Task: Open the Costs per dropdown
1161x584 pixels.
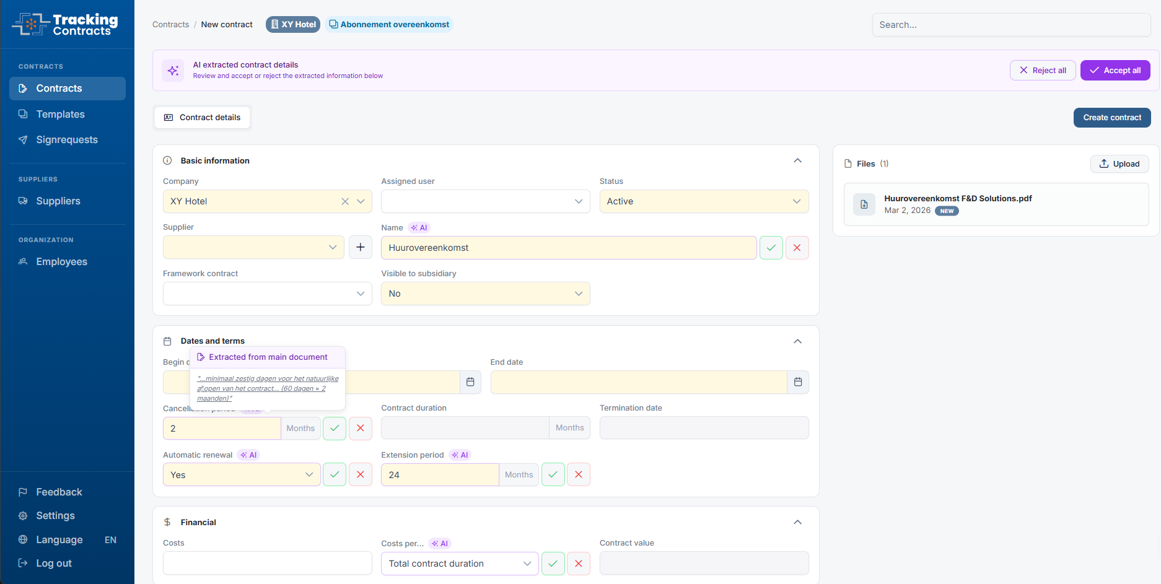Action: 459,564
